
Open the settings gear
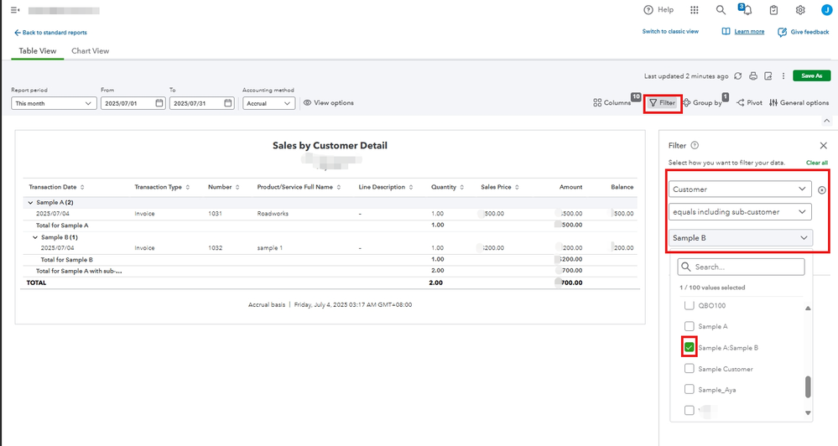tap(800, 10)
